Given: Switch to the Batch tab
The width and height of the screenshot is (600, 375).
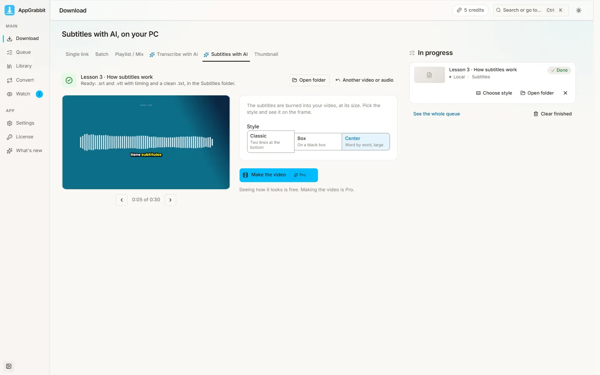Looking at the screenshot, I should 102,54.
